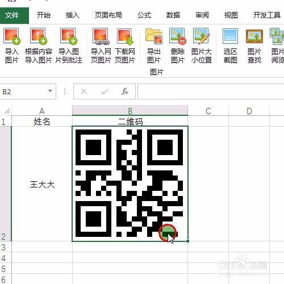Select row 2 header
The image size is (284, 284).
(6, 184)
